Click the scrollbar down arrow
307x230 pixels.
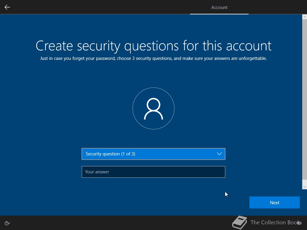(305, 187)
